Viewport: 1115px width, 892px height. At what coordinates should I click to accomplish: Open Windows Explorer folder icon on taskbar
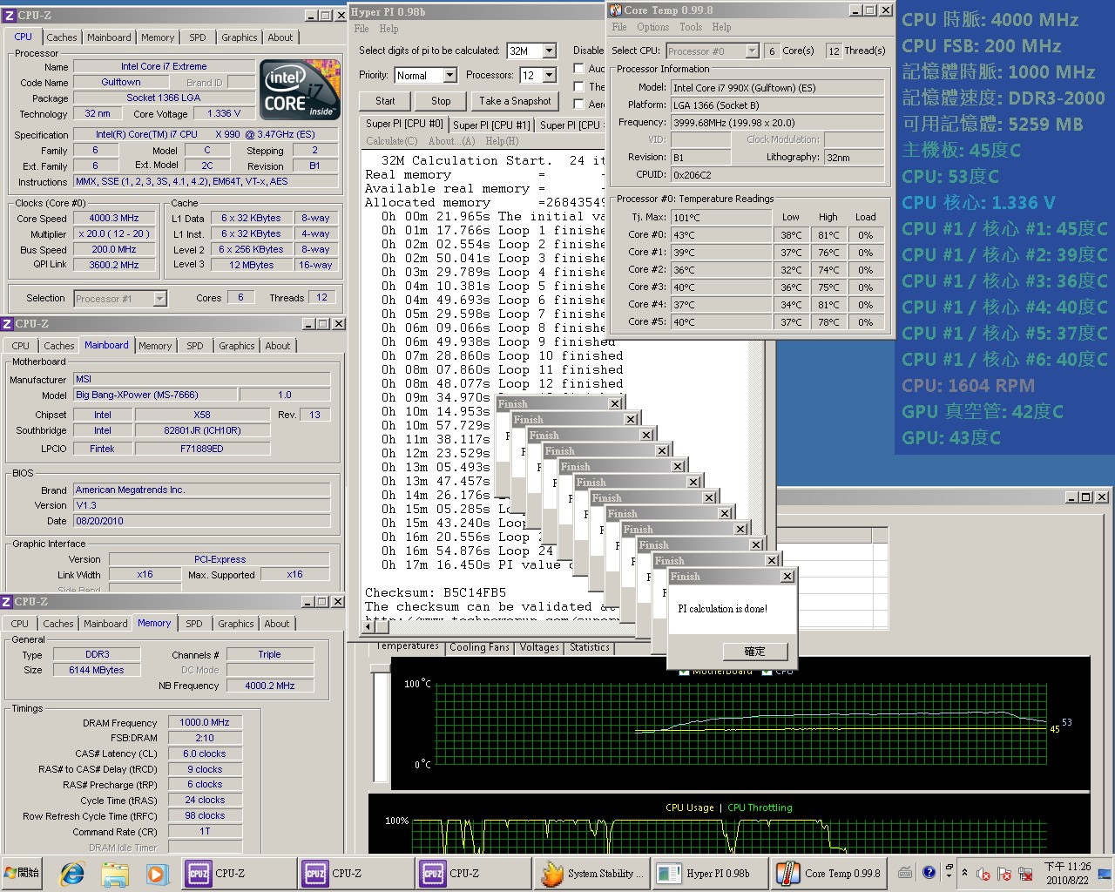click(115, 873)
